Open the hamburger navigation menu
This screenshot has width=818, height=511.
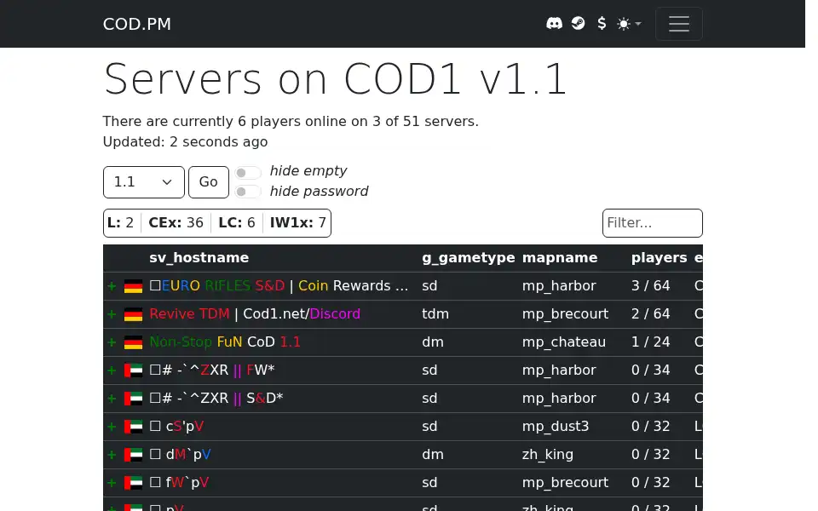tap(679, 24)
